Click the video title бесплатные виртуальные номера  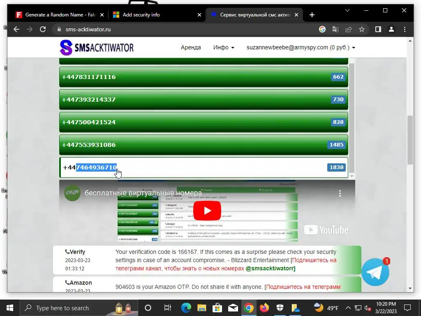click(x=143, y=193)
